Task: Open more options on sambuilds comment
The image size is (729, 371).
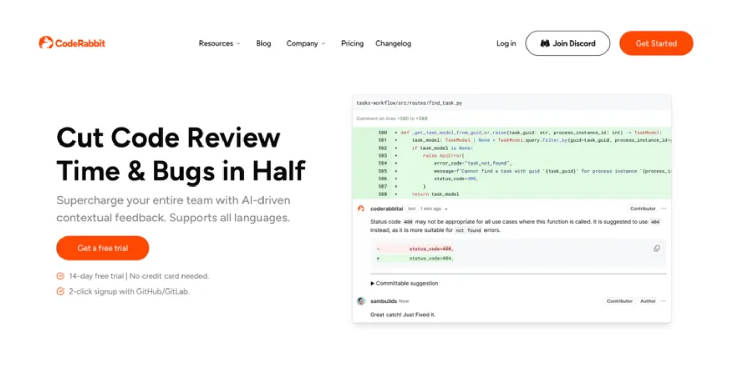Action: tap(664, 301)
